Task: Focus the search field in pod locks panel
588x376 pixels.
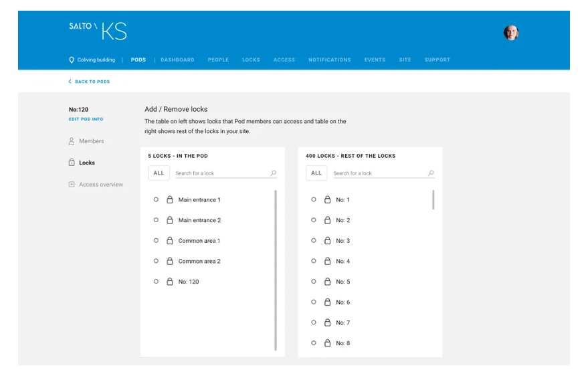Action: pyautogui.click(x=221, y=173)
